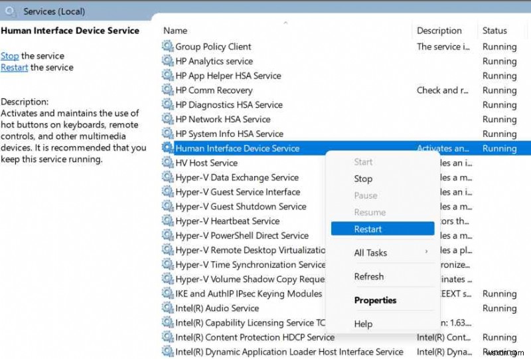531x359 pixels.
Task: Expand the All Tasks submenu
Action: point(370,253)
